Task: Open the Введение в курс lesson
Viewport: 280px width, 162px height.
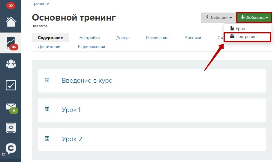Action: coord(87,81)
